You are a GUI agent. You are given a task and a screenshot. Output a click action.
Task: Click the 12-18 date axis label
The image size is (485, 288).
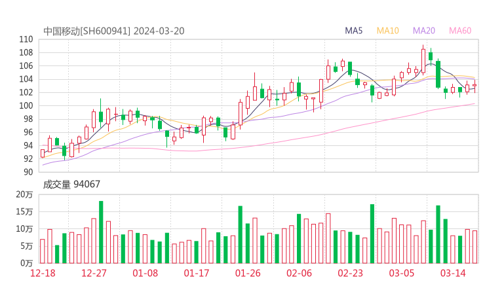[43, 273]
